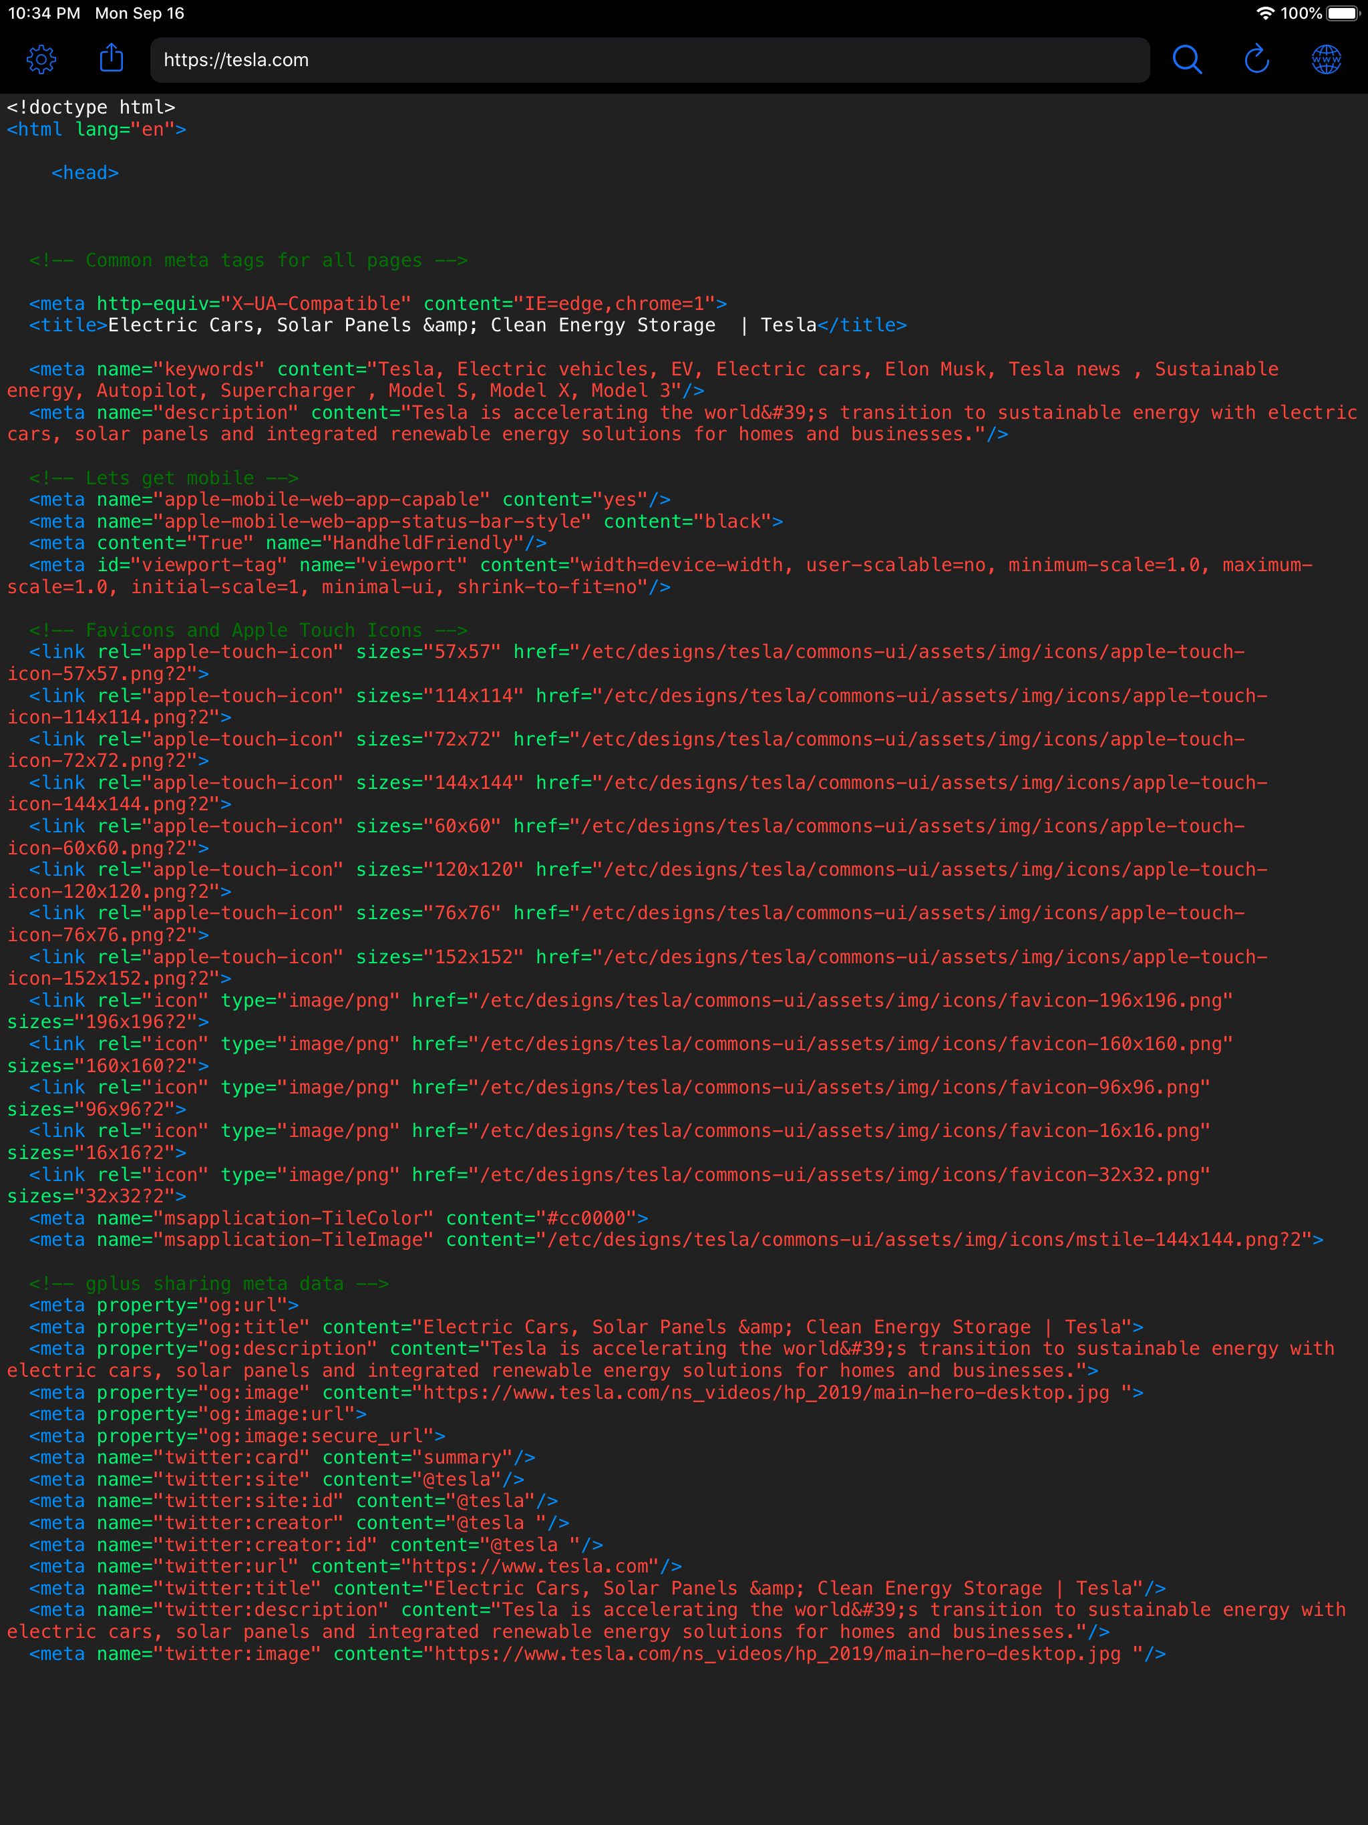
Task: Open the globe language menu
Action: [1325, 59]
